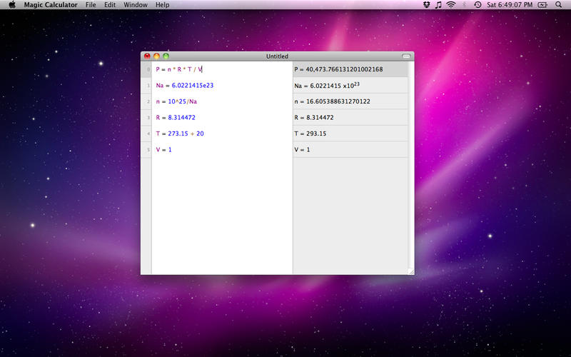Image resolution: width=571 pixels, height=357 pixels.
Task: Click line number 2 in the gutter
Action: point(148,101)
